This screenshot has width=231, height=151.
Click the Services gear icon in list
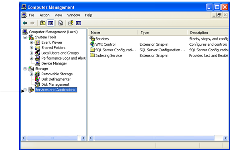pyautogui.click(x=92, y=38)
